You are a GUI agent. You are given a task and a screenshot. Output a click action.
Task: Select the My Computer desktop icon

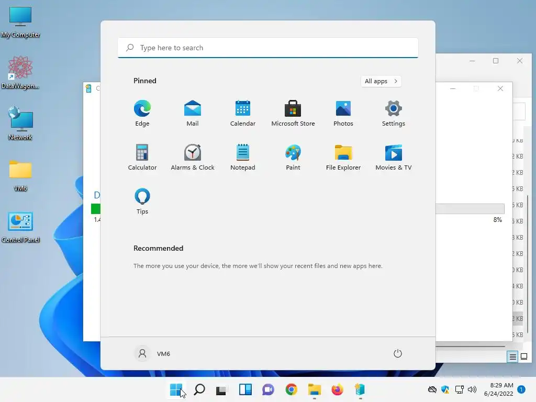click(x=20, y=22)
